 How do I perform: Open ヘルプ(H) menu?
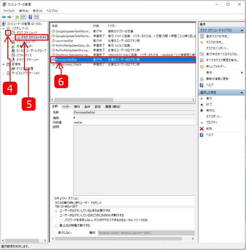point(52,11)
